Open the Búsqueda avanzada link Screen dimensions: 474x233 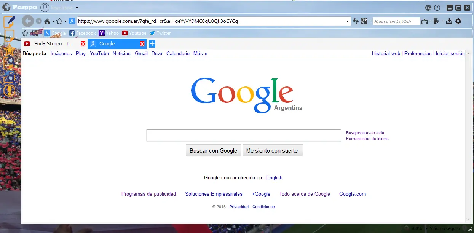365,133
